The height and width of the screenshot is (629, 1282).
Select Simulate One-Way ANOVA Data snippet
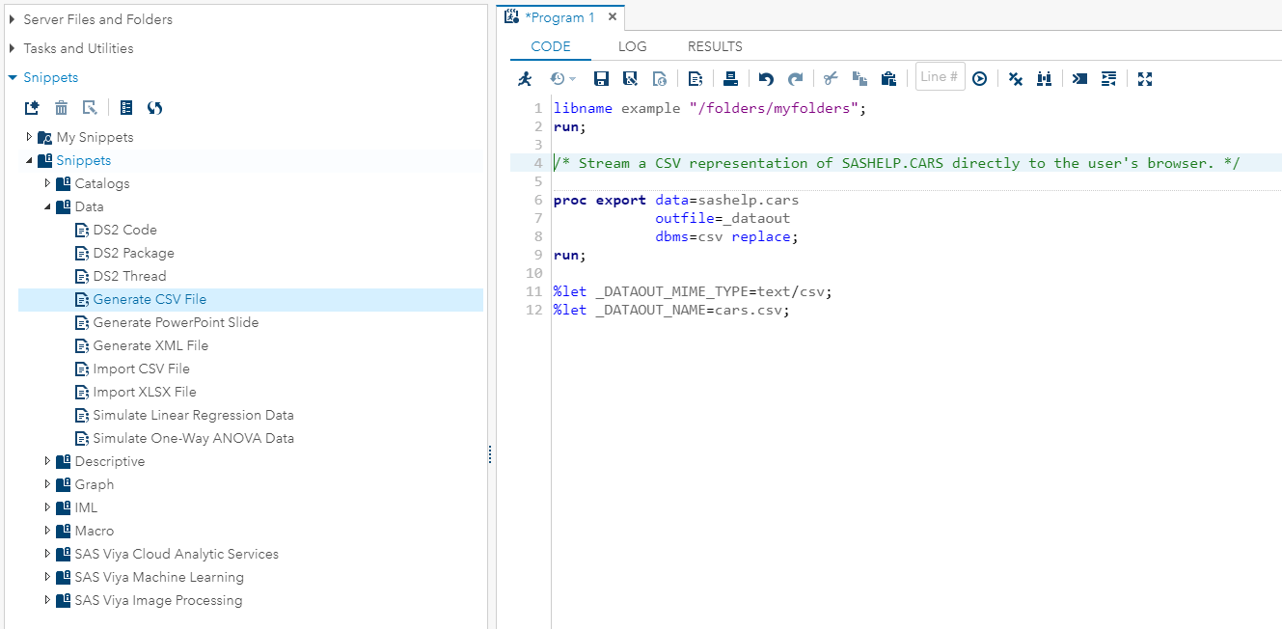[x=193, y=438]
